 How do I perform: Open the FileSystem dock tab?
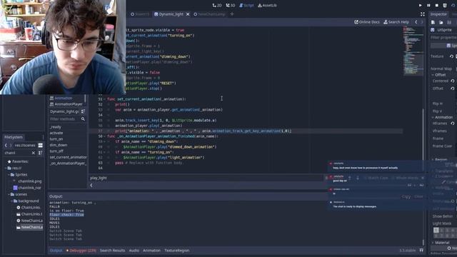tap(14, 137)
